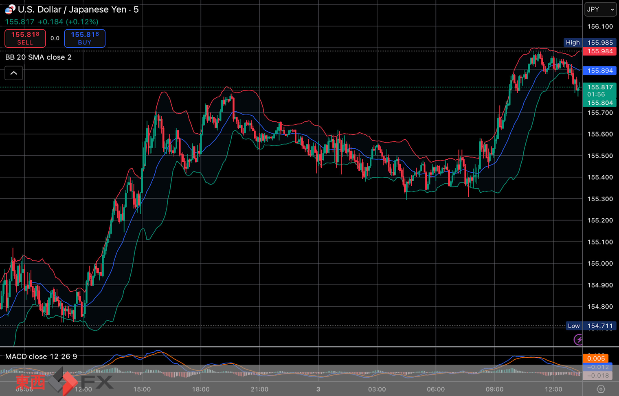Viewport: 619px width, 396px height.
Task: Collapse the indicator legend with chevron arrow
Action: click(13, 73)
